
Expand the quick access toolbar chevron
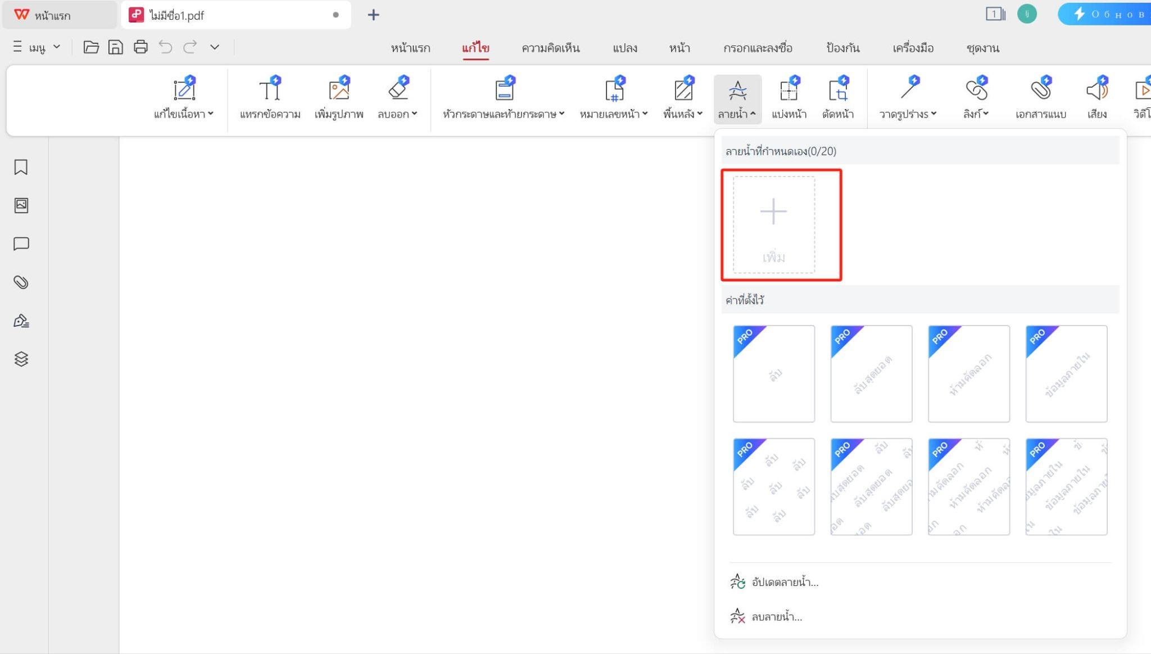(x=215, y=47)
